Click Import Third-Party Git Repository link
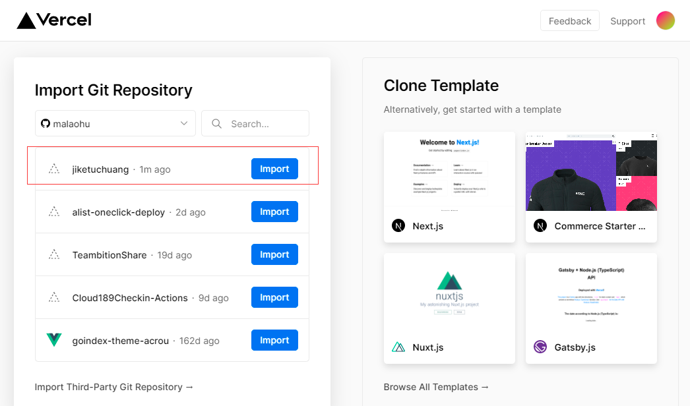The image size is (690, 406). (114, 387)
